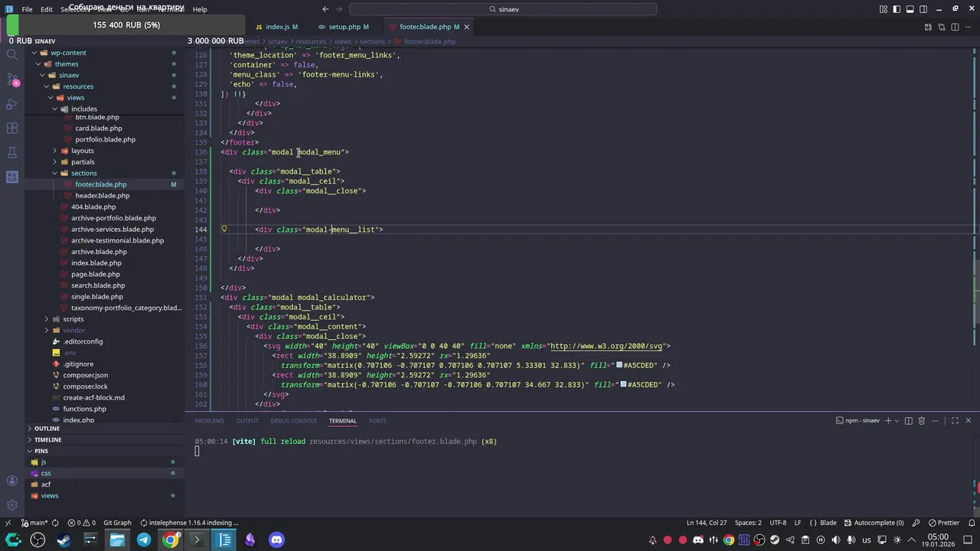
Task: Create a new terminal with plus icon
Action: tap(888, 420)
